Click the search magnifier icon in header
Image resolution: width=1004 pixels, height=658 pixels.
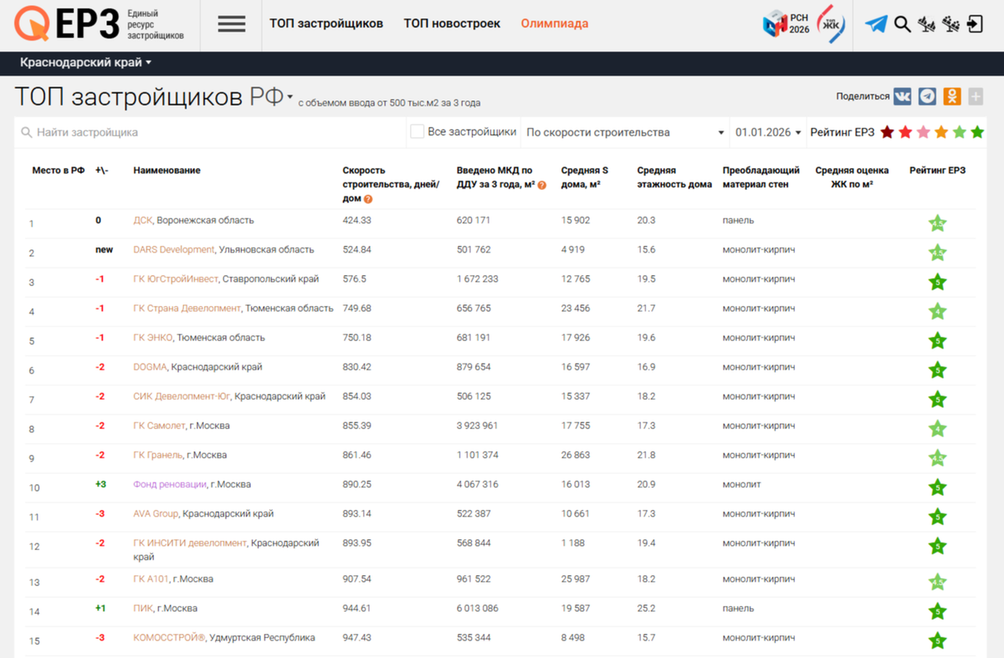[x=902, y=24]
